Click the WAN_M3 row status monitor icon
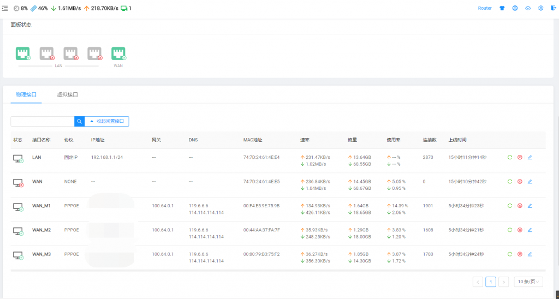The width and height of the screenshot is (559, 299). [x=18, y=256]
